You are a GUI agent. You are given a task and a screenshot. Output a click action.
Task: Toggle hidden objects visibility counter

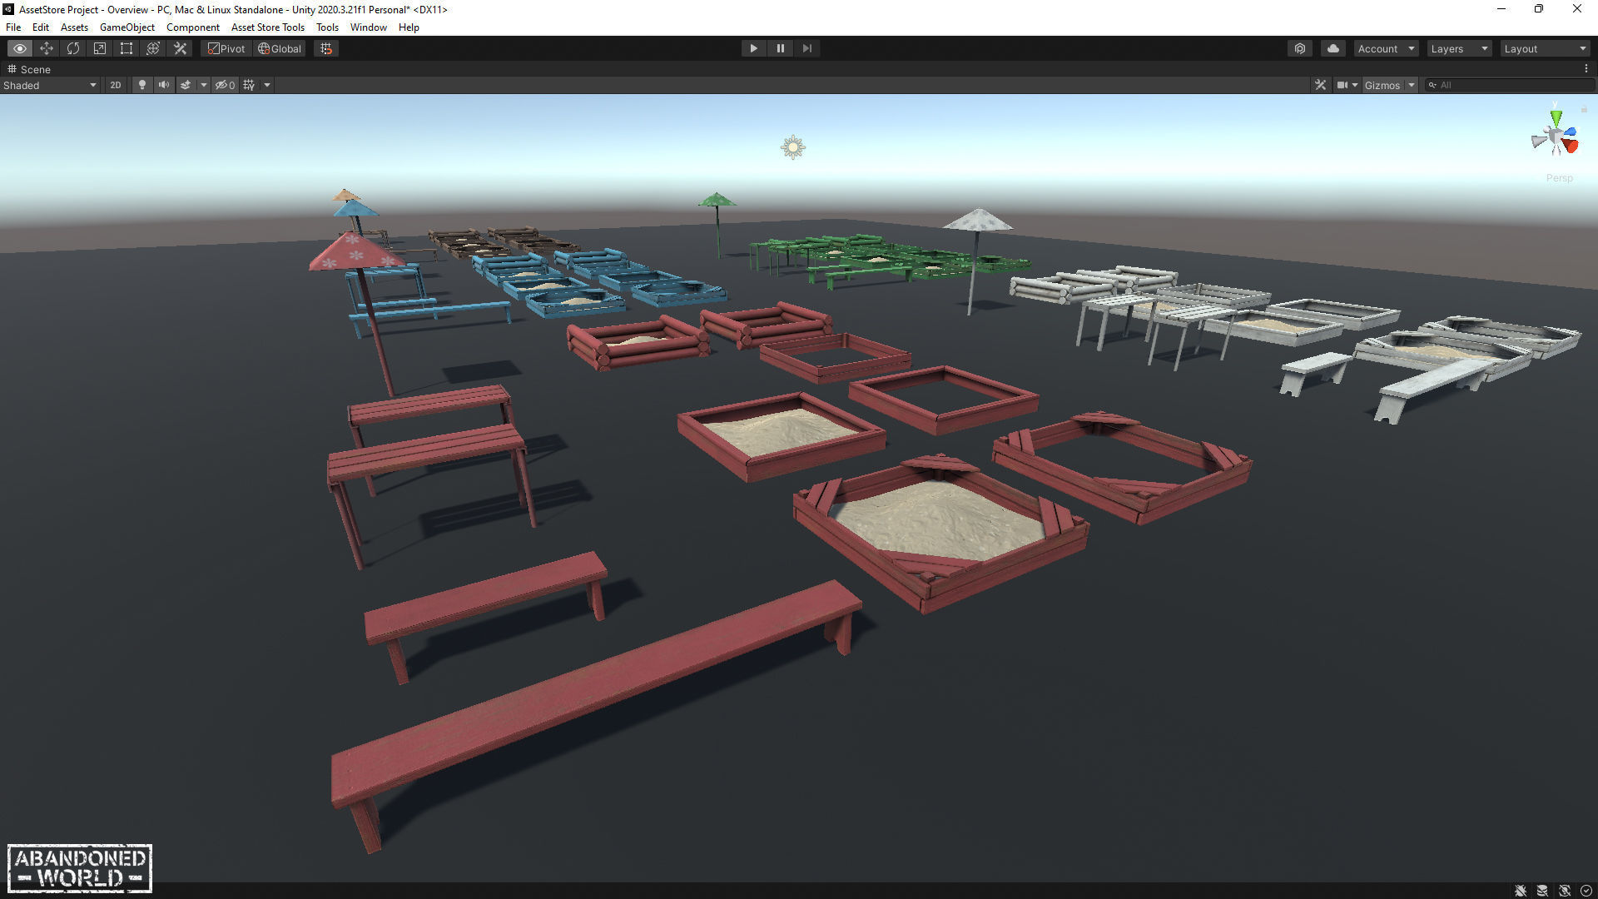tap(225, 85)
